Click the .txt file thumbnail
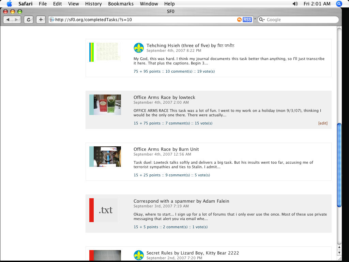This screenshot has height=262, width=349. (x=106, y=210)
